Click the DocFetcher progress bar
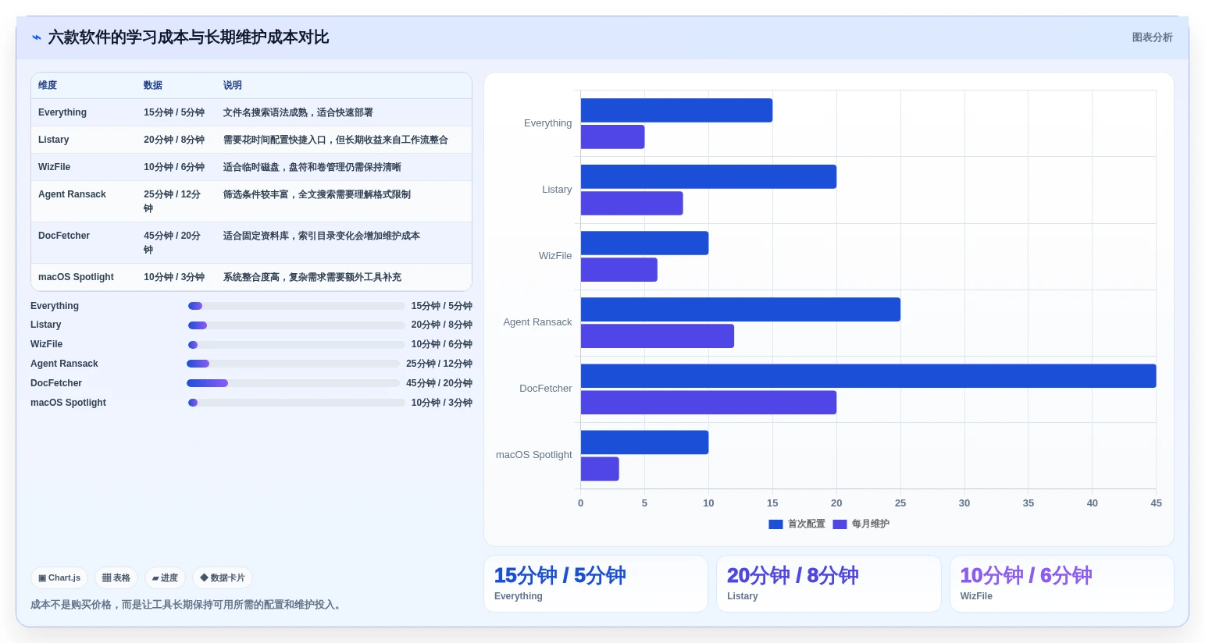1205x643 pixels. [x=293, y=383]
